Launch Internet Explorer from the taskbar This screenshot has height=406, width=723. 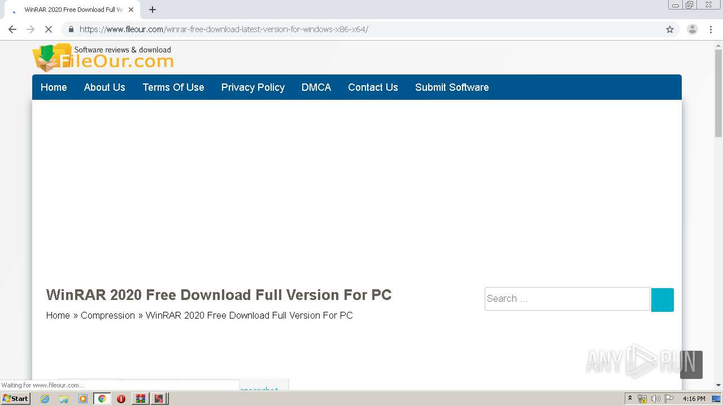tap(45, 399)
